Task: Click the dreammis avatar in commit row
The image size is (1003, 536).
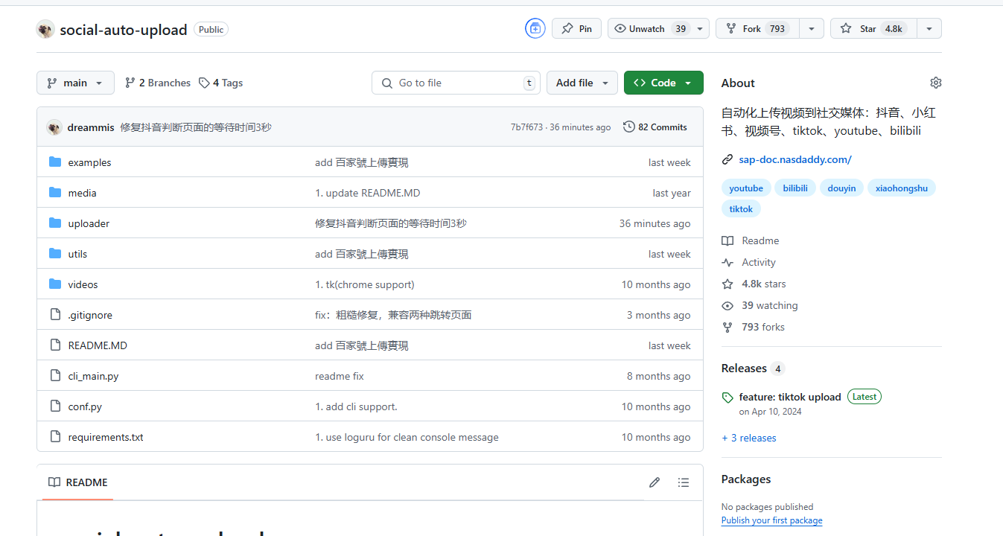Action: point(54,127)
